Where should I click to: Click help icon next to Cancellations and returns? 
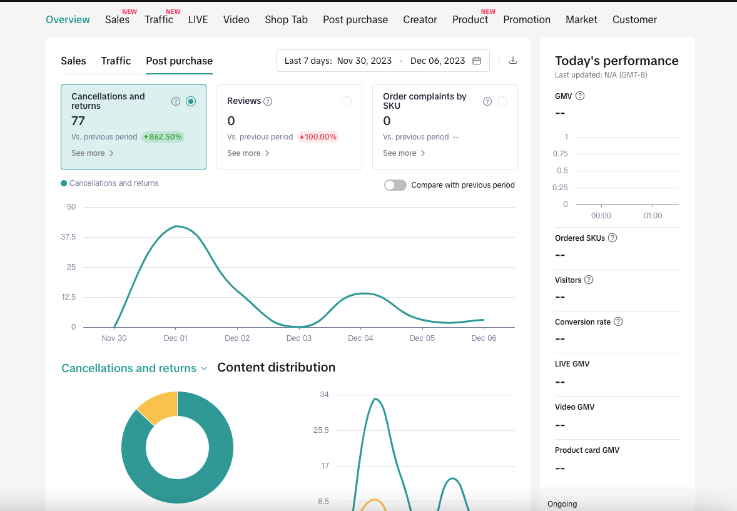(x=176, y=101)
